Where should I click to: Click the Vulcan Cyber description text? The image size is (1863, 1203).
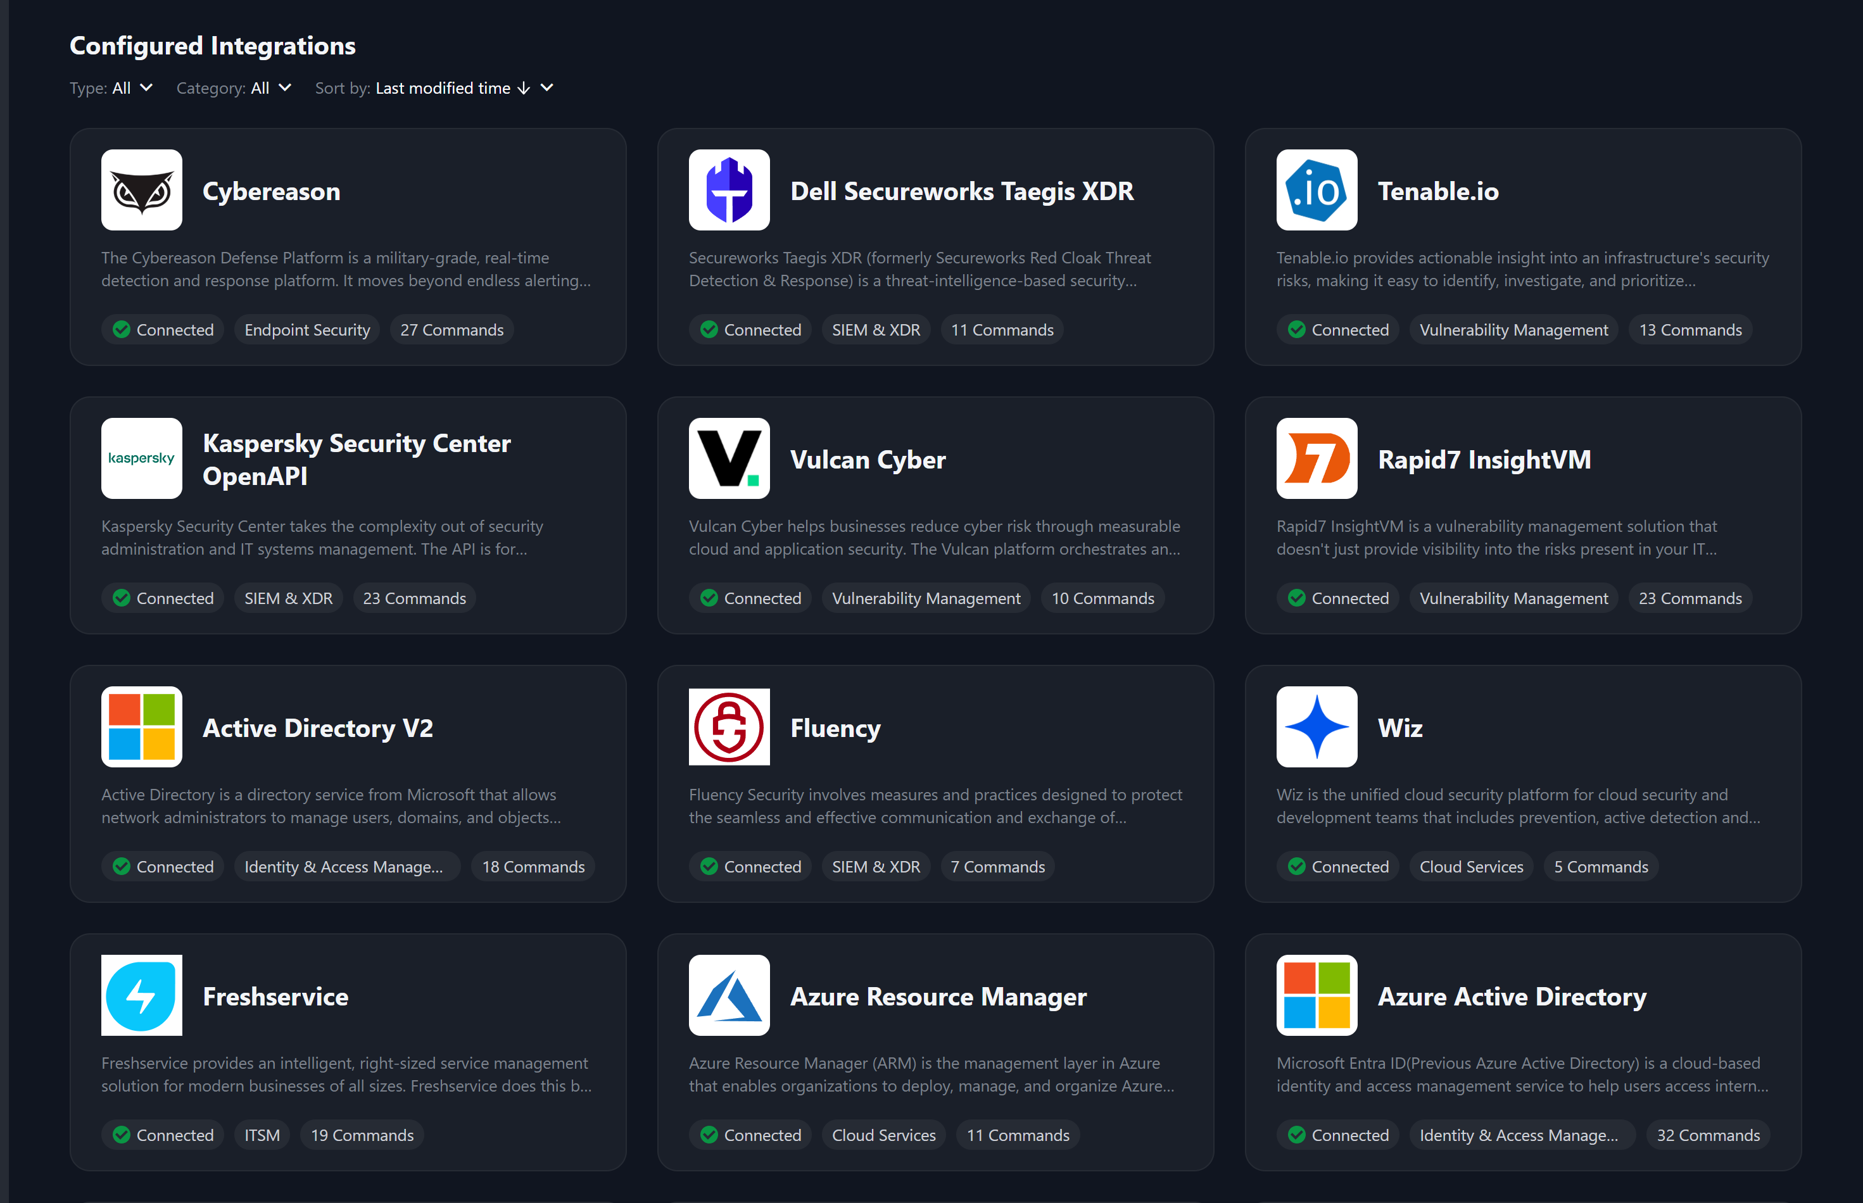click(934, 538)
